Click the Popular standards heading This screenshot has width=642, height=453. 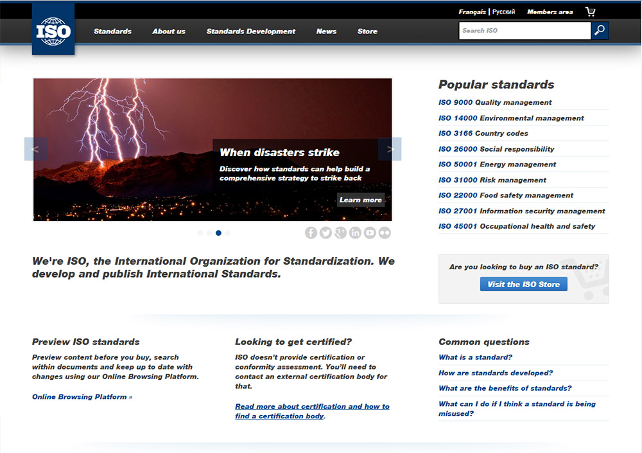(x=496, y=84)
